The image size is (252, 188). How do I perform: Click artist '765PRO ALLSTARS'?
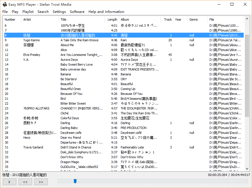tap(36, 108)
